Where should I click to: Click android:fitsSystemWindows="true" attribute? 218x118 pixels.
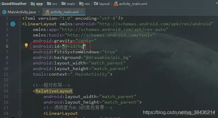75,52
